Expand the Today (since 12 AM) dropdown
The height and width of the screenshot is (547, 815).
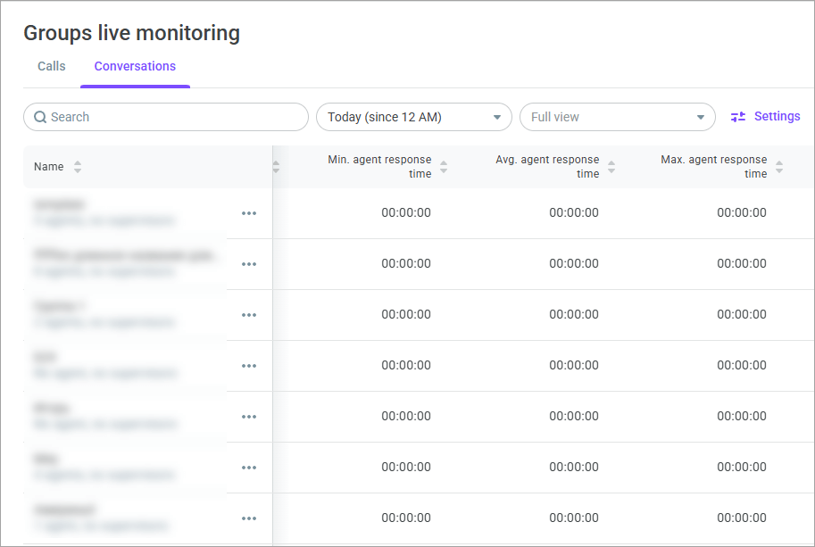coord(413,117)
